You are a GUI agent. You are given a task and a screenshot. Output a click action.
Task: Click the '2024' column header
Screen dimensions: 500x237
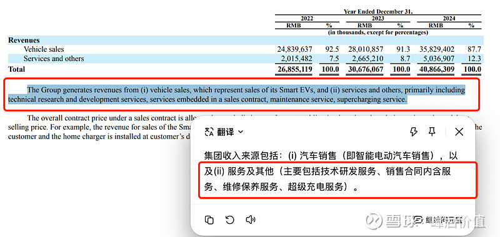pos(449,19)
